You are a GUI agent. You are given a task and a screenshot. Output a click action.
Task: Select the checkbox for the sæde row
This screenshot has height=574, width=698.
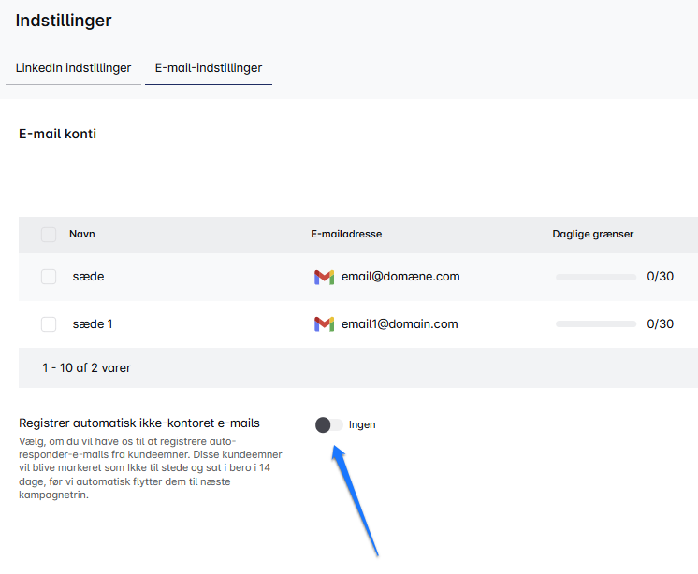(49, 277)
